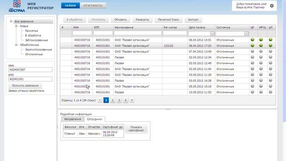Click the sidebar ИНН field 4024007267
Viewport: 286px width, 161px height.
30,70
